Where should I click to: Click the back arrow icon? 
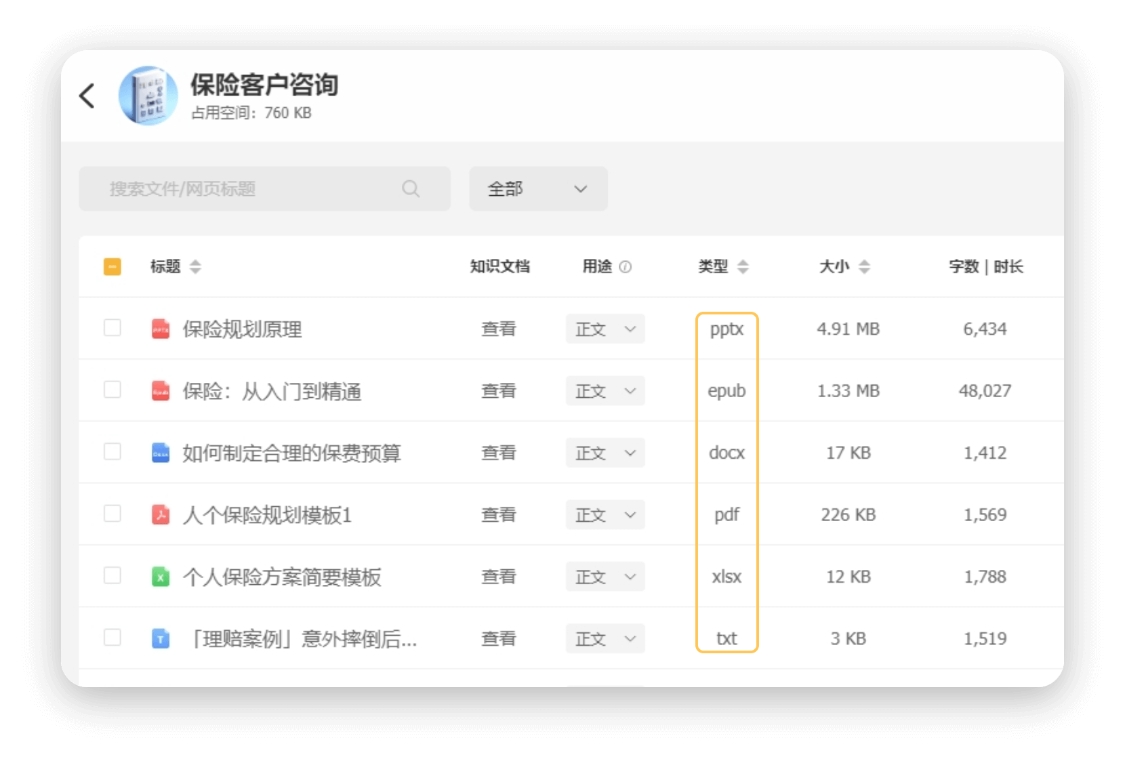87,96
